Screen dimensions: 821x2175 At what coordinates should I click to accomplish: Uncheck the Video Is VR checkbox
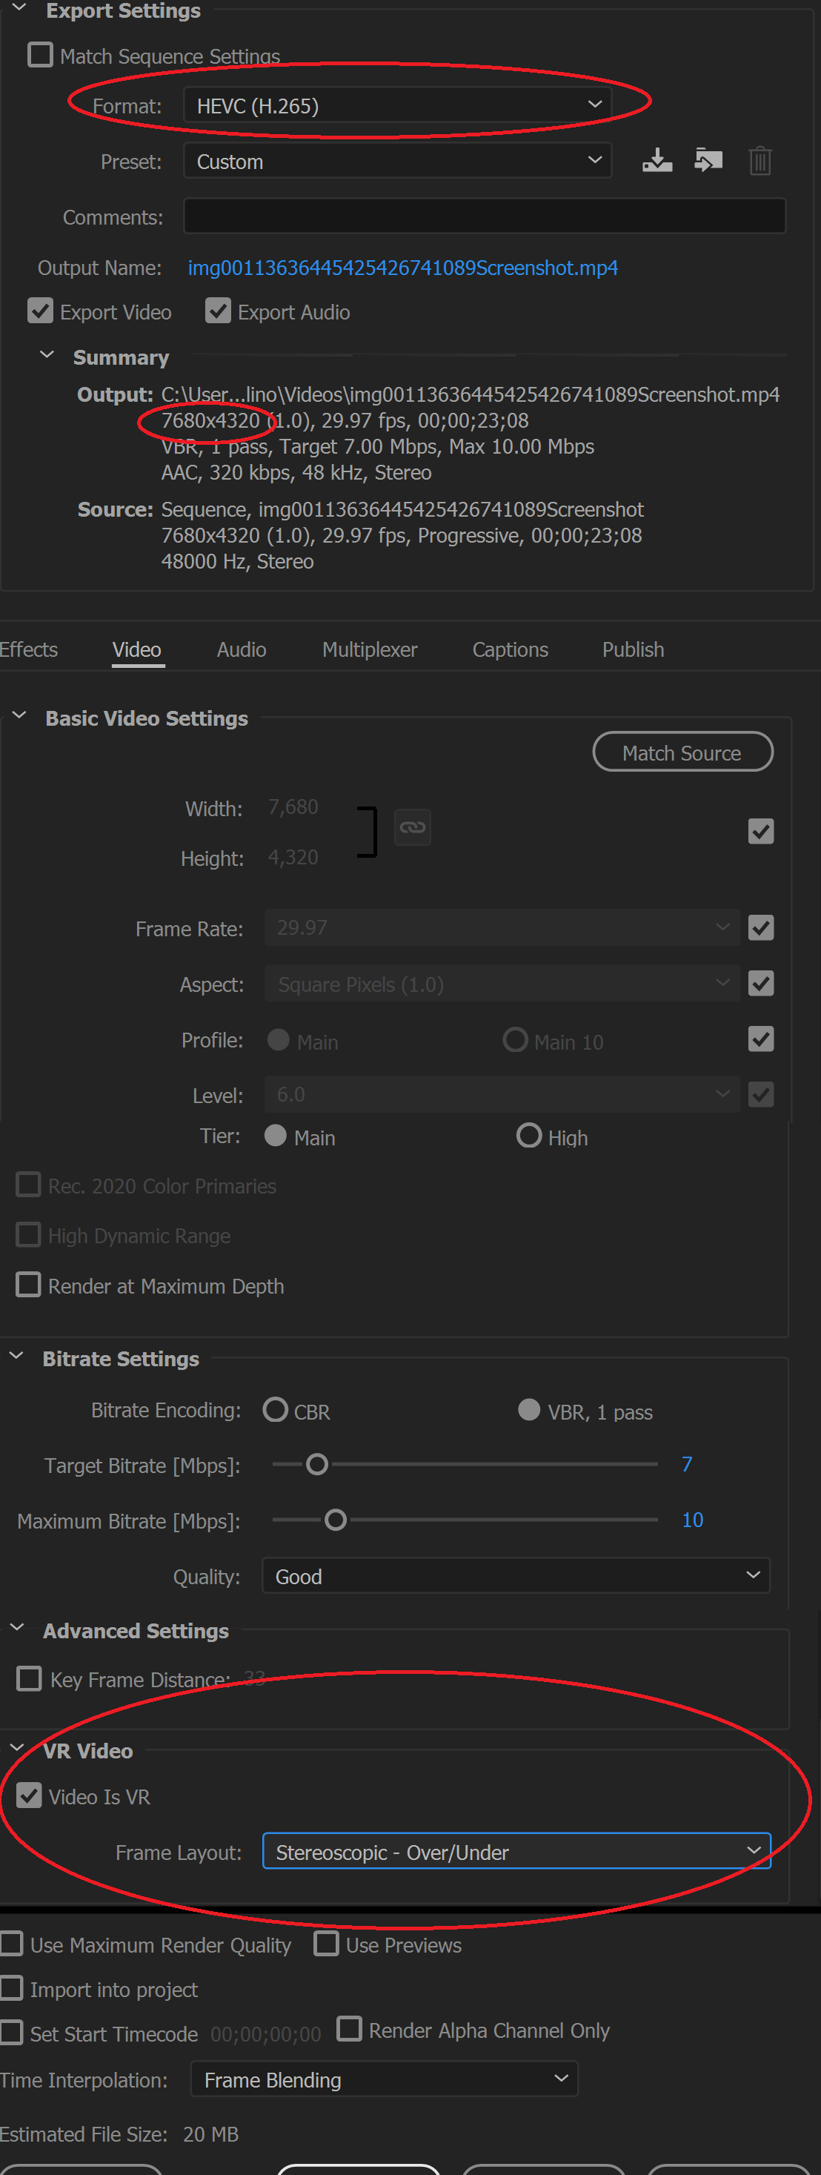coord(30,1795)
